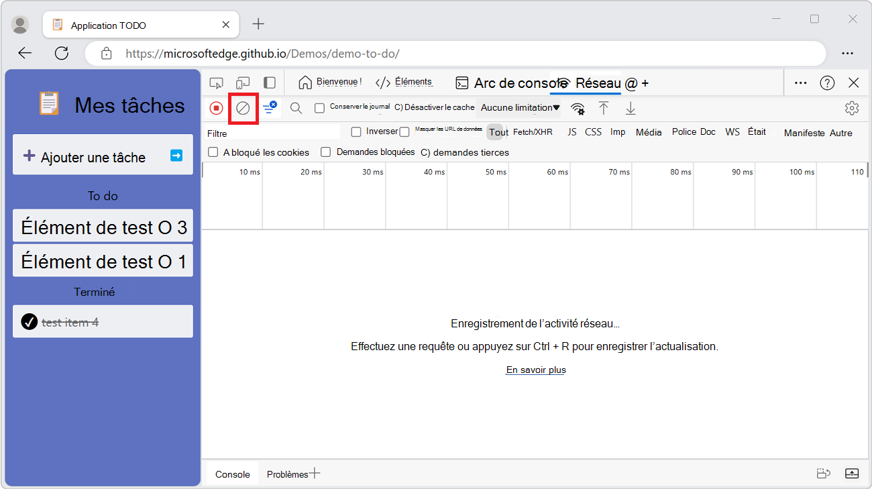Toggle Désactiver le cache option
The width and height of the screenshot is (872, 489).
tap(434, 107)
